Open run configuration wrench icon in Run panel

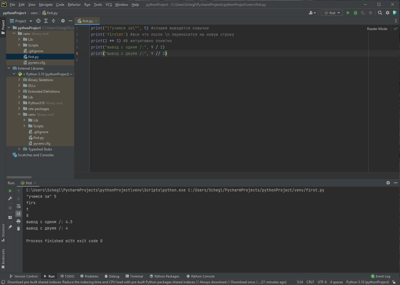pos(10,198)
